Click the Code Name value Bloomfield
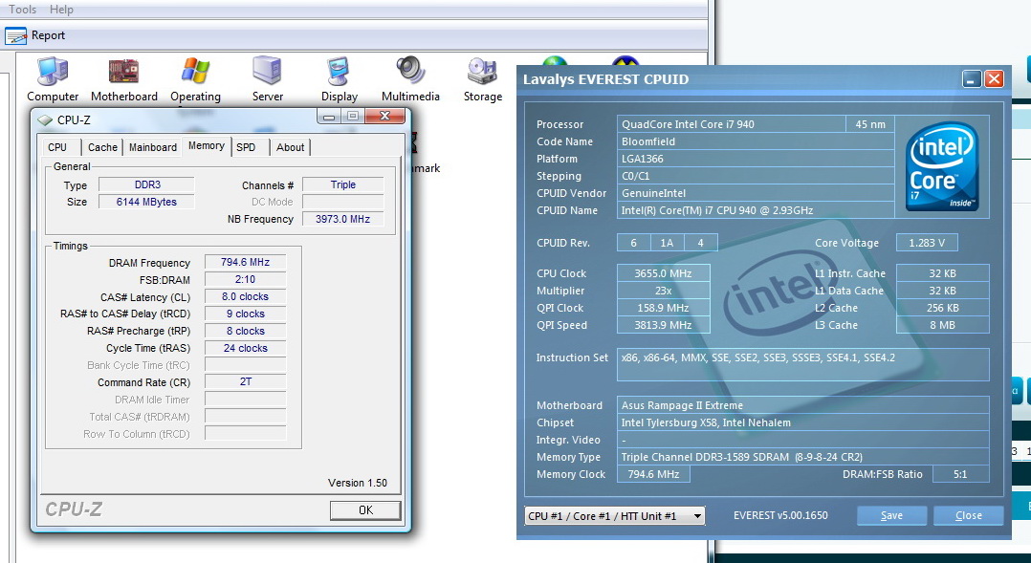This screenshot has width=1031, height=563. [x=756, y=141]
